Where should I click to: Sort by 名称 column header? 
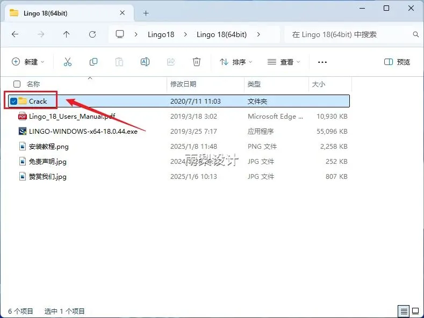coord(33,84)
